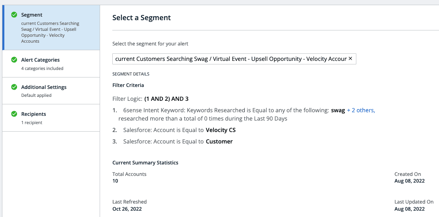This screenshot has height=217, width=439.
Task: Click the green checkmark beside Recipients
Action: coord(14,114)
